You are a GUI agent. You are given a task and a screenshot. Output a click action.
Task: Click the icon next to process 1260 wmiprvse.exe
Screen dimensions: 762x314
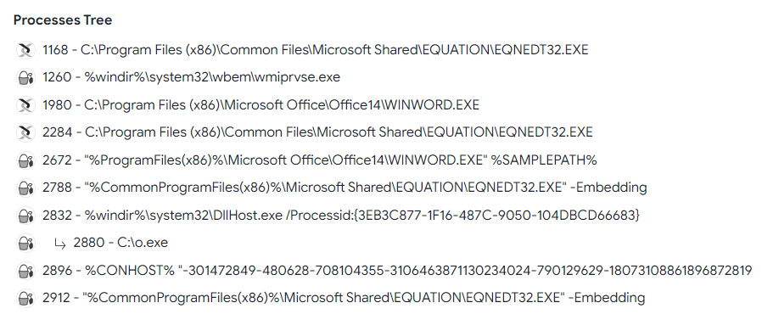click(x=25, y=77)
